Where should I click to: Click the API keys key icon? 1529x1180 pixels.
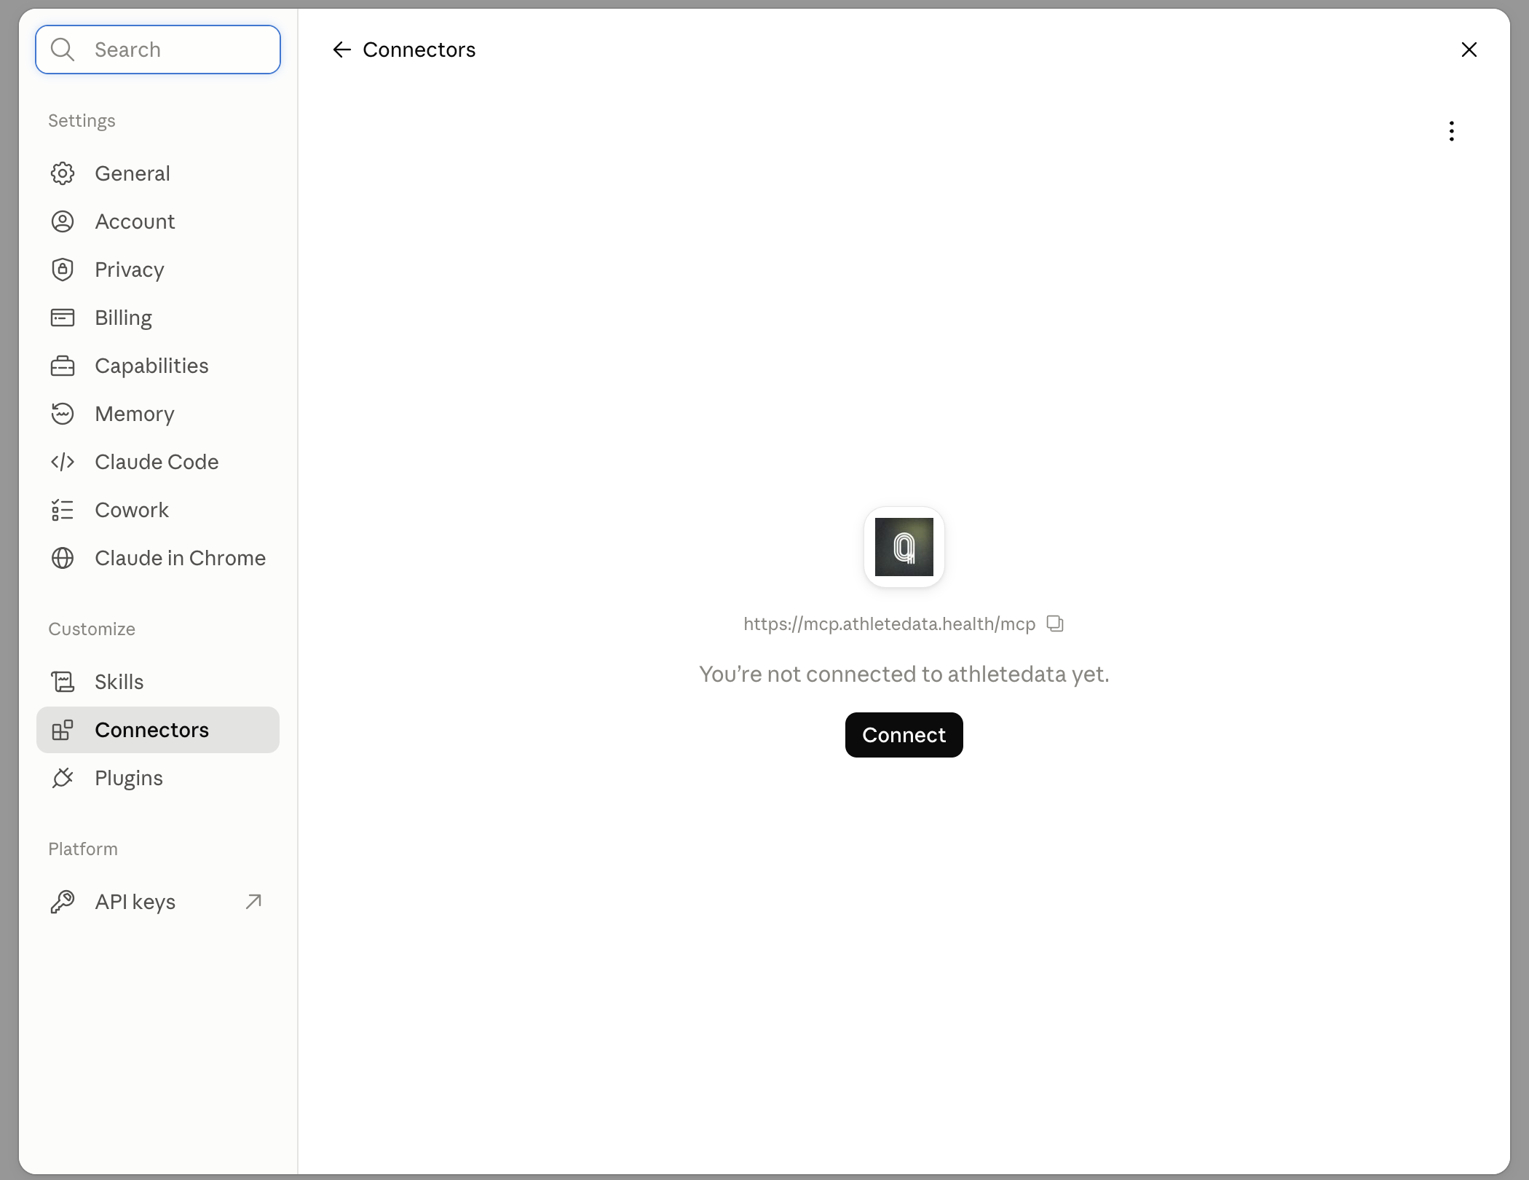coord(63,902)
